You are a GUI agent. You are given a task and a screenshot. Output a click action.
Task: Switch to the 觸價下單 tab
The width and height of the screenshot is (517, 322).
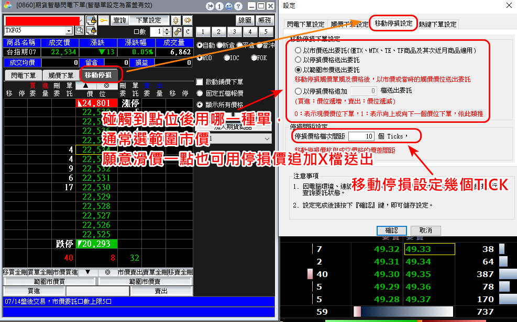[61, 75]
